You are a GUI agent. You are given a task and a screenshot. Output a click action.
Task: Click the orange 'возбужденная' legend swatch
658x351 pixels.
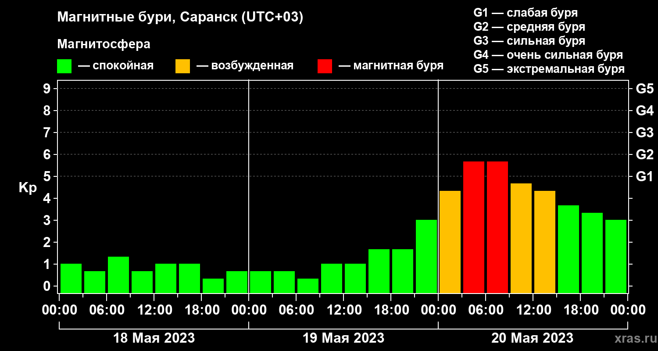pos(182,66)
